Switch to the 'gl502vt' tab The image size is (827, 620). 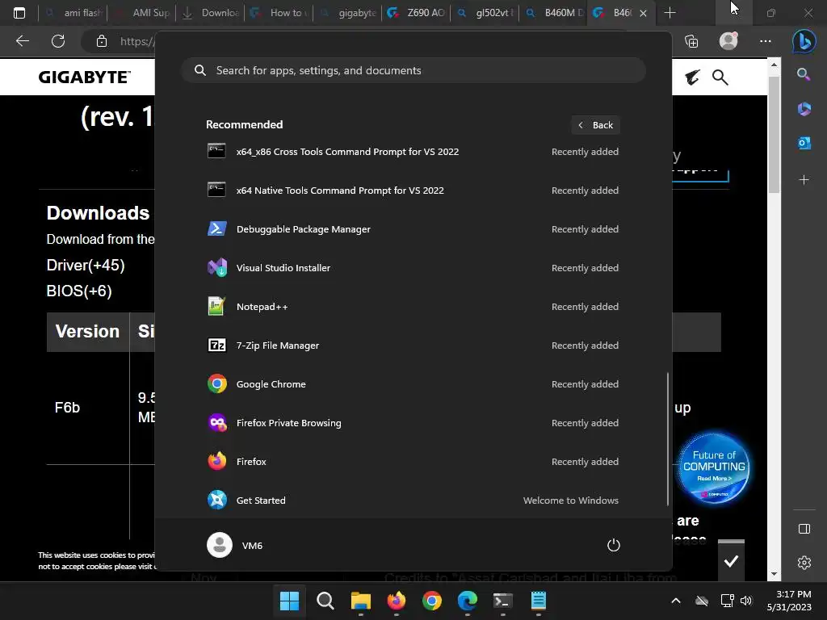(485, 13)
